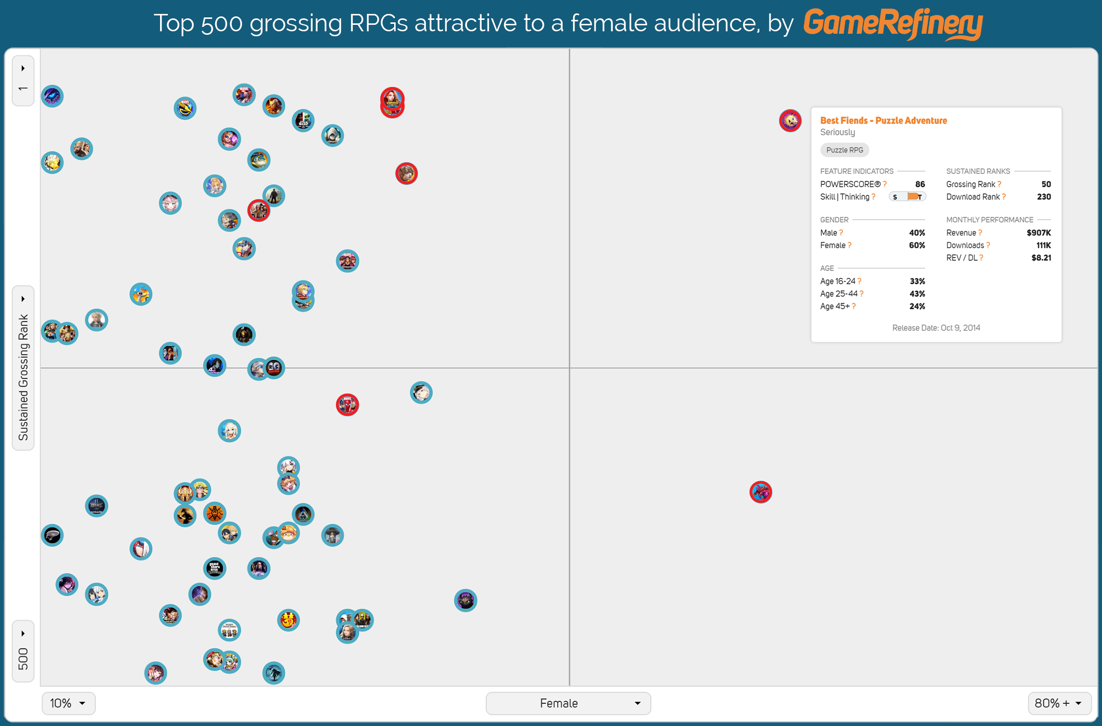Image resolution: width=1102 pixels, height=726 pixels.
Task: Open the Lineage netmarble dark-blue bubble
Action: coord(96,506)
